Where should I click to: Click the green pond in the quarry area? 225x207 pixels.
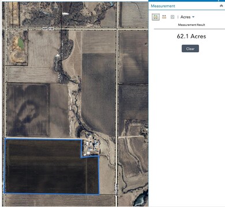21,43
